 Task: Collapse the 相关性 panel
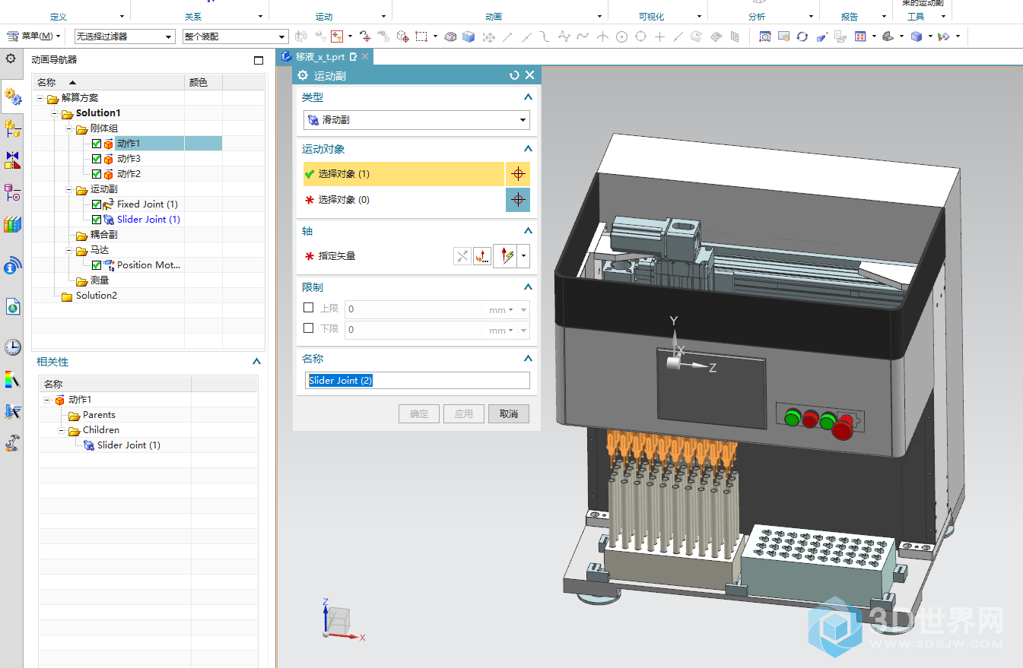click(x=257, y=362)
